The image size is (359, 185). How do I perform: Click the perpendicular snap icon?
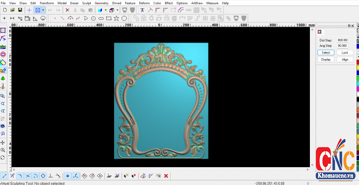[50, 176]
